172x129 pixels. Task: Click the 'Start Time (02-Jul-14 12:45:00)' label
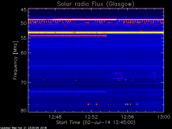(96, 123)
